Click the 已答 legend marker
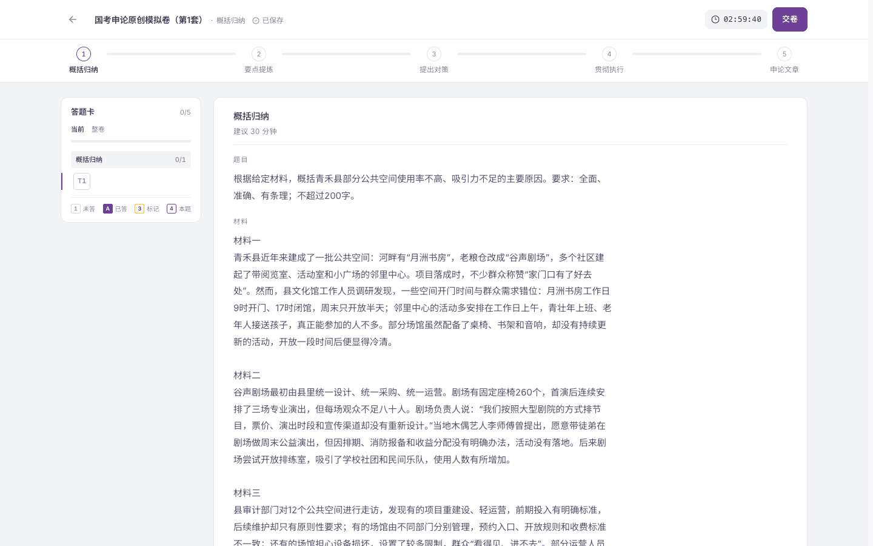Image resolution: width=873 pixels, height=546 pixels. click(108, 209)
